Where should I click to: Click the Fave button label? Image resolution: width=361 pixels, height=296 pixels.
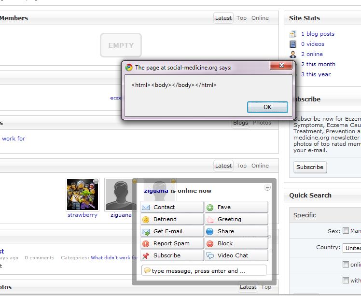[x=224, y=207]
